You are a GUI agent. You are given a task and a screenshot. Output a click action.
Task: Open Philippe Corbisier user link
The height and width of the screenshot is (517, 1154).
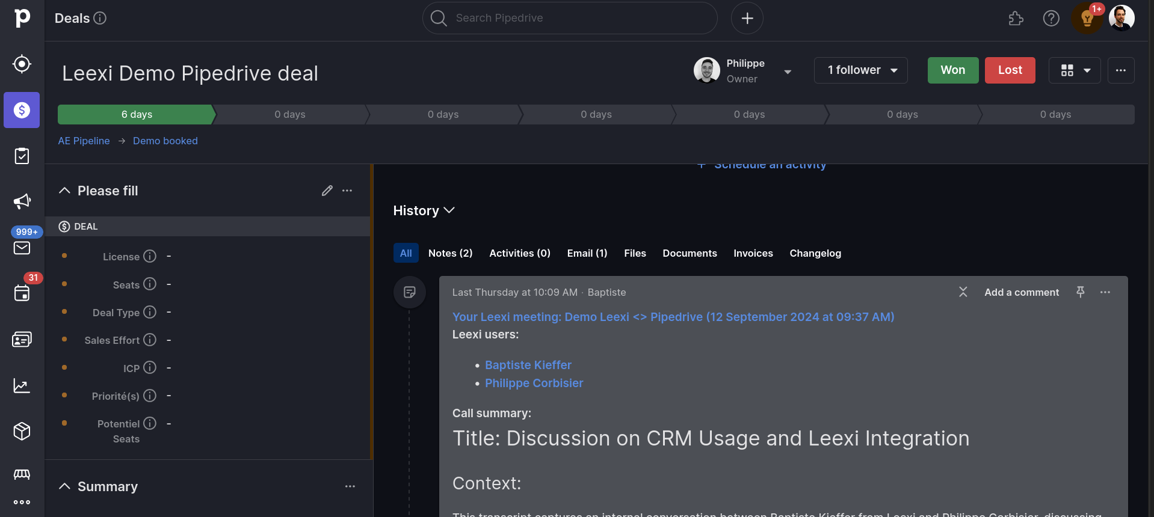(534, 383)
